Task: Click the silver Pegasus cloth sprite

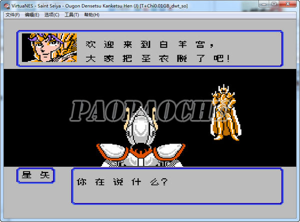Action: click(x=141, y=137)
